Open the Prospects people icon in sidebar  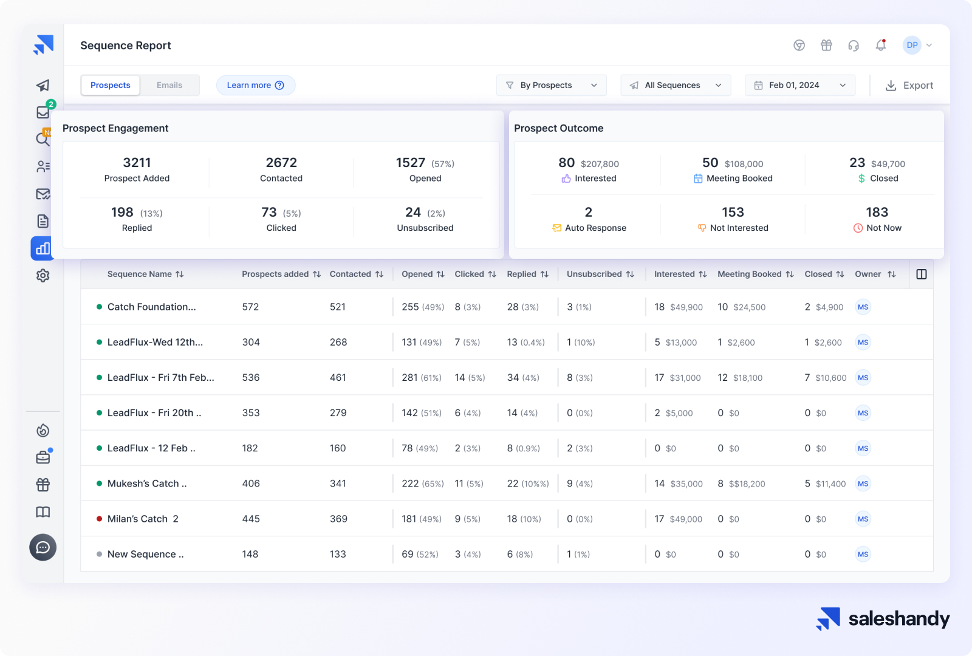43,166
